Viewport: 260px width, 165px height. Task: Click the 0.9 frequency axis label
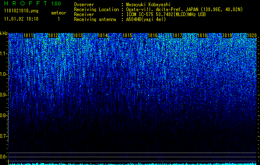click(4, 95)
